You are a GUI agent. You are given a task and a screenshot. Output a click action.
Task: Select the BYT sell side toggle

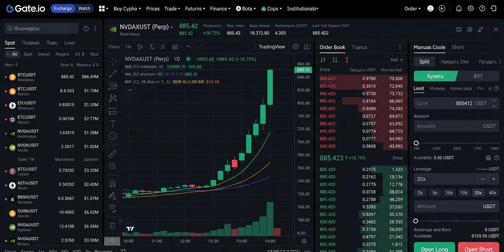(x=478, y=76)
